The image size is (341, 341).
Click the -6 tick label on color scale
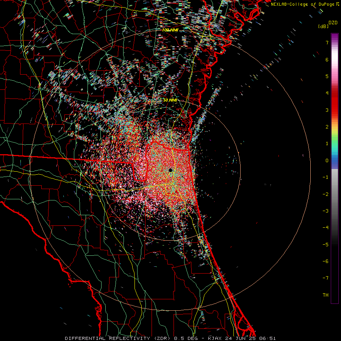click(x=325, y=261)
